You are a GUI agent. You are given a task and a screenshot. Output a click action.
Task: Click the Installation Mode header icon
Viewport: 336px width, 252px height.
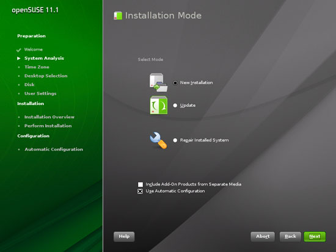(x=118, y=16)
